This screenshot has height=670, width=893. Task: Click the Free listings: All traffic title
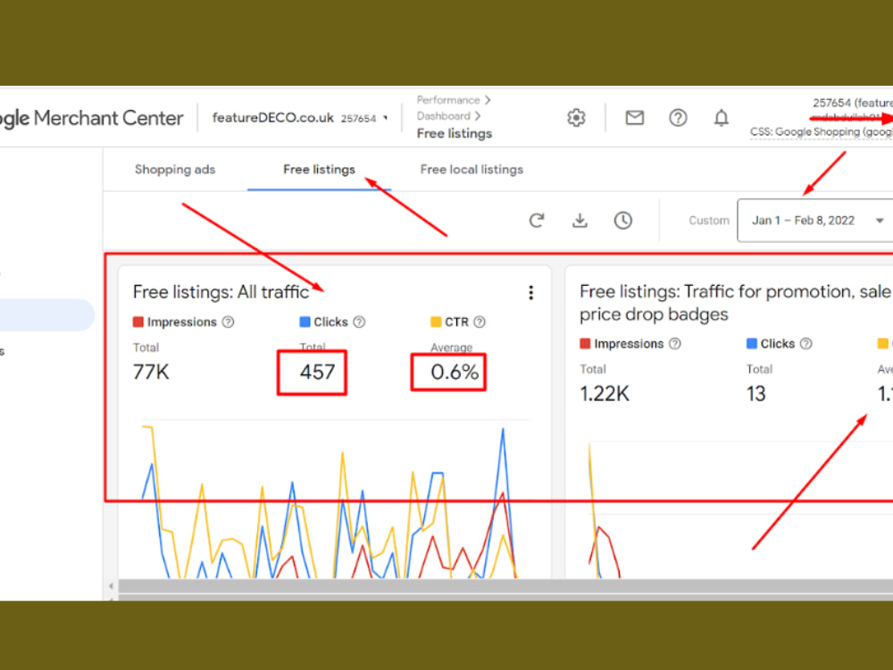pos(221,292)
